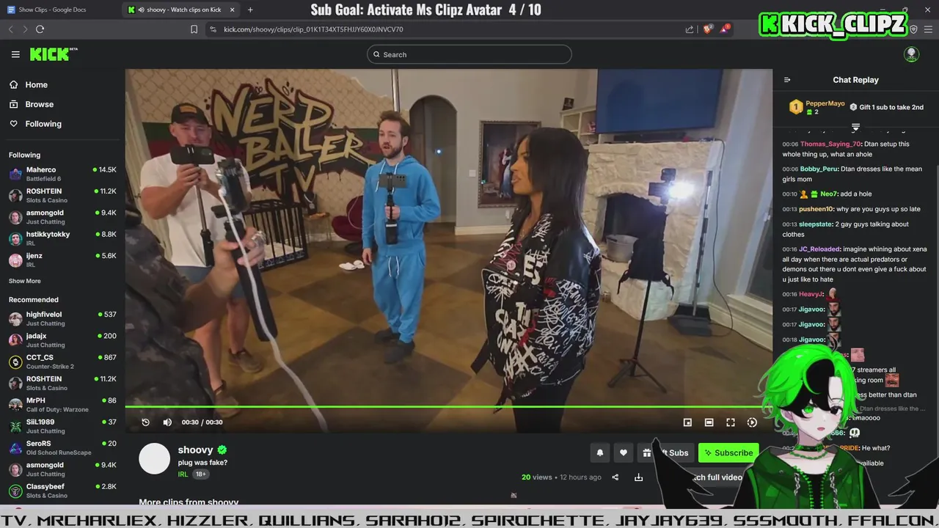Open jadajx recommended channel
The height and width of the screenshot is (528, 939).
[62, 340]
